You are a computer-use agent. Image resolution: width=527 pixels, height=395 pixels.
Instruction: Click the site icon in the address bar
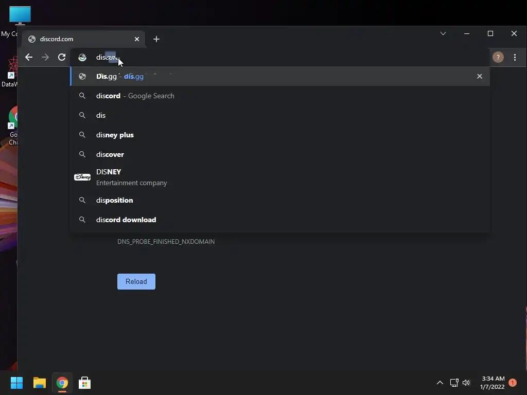[x=82, y=58]
